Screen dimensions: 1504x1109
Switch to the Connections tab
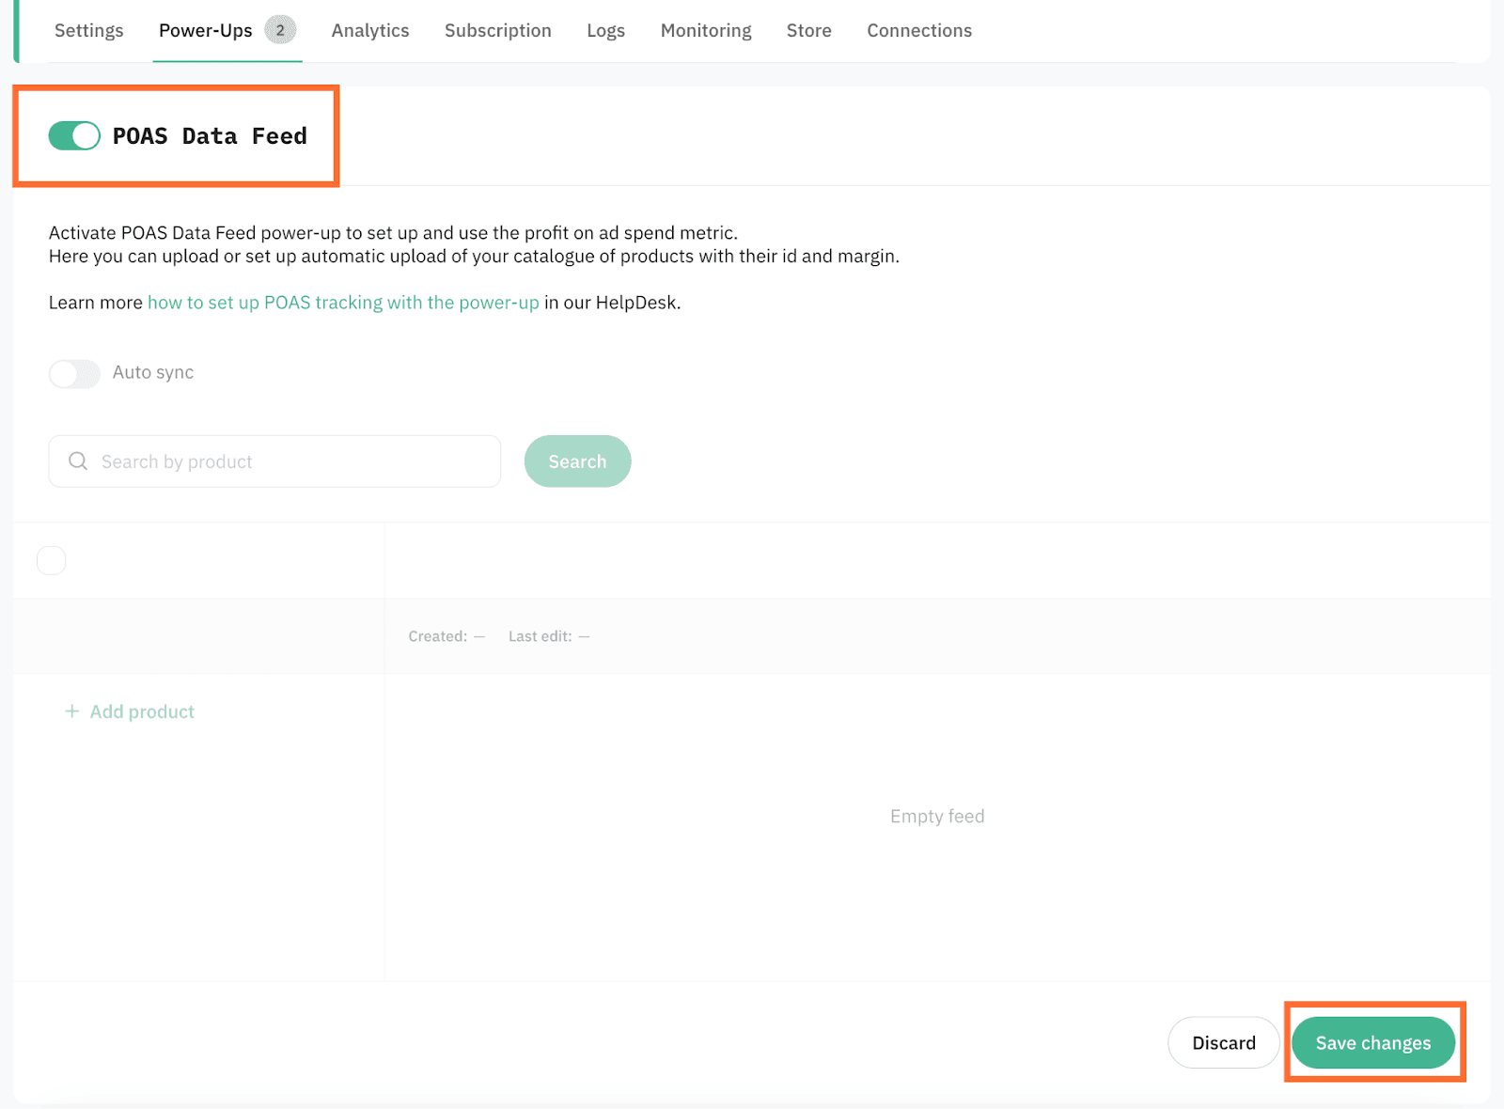(918, 30)
